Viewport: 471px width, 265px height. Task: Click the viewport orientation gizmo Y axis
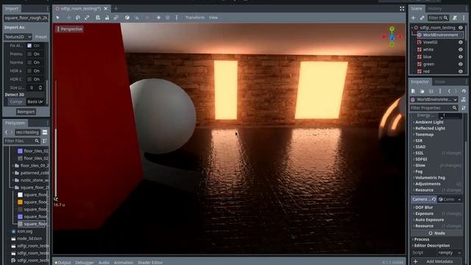pos(392,29)
